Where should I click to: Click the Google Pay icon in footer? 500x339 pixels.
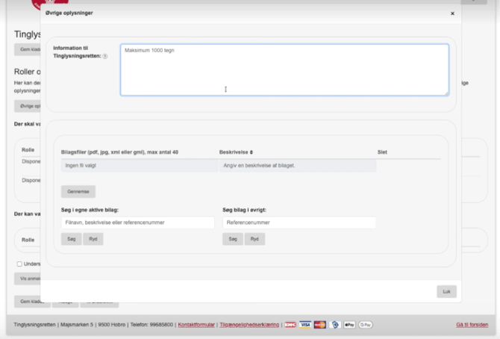tap(366, 325)
